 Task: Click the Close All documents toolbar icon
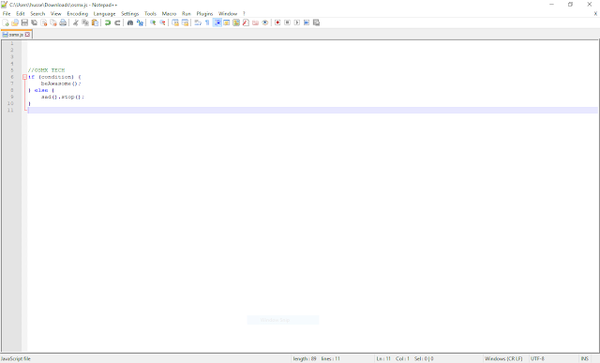53,23
